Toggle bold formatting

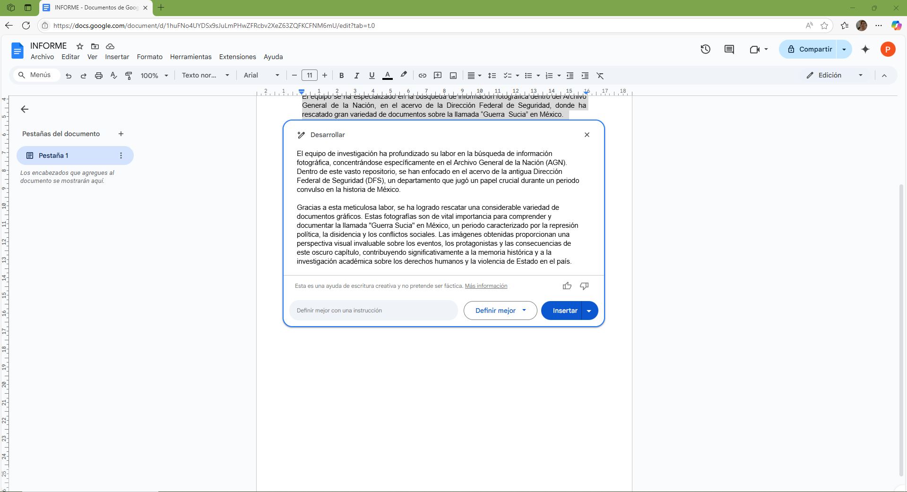(341, 76)
